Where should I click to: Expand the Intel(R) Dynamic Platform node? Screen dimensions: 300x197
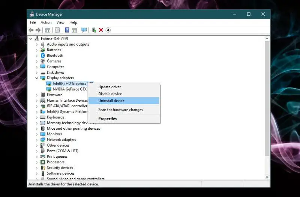36,112
